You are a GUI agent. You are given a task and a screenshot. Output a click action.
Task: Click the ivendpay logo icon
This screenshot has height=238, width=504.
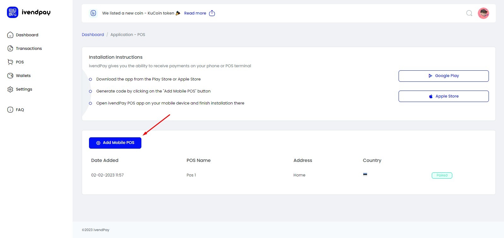[13, 12]
